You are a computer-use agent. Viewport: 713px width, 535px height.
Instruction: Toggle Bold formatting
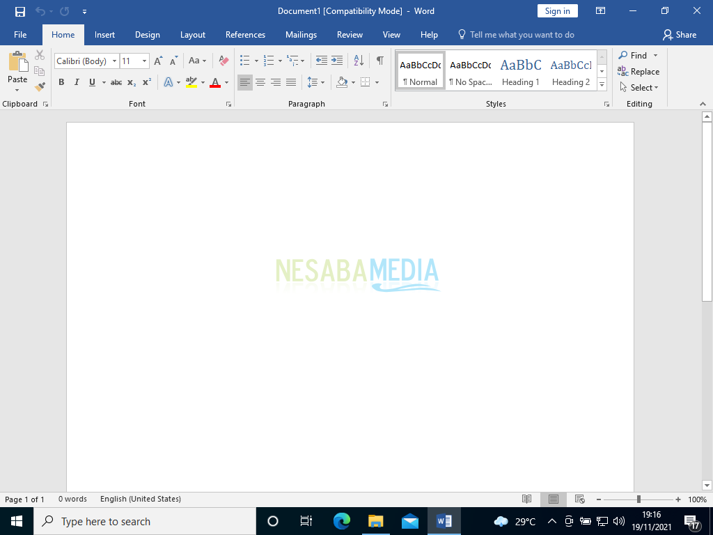click(x=61, y=82)
